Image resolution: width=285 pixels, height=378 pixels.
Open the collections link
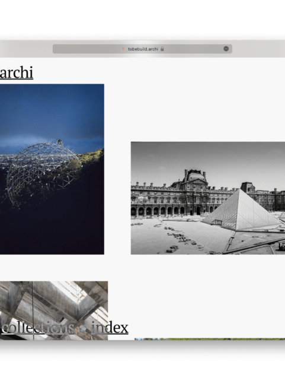(x=38, y=328)
